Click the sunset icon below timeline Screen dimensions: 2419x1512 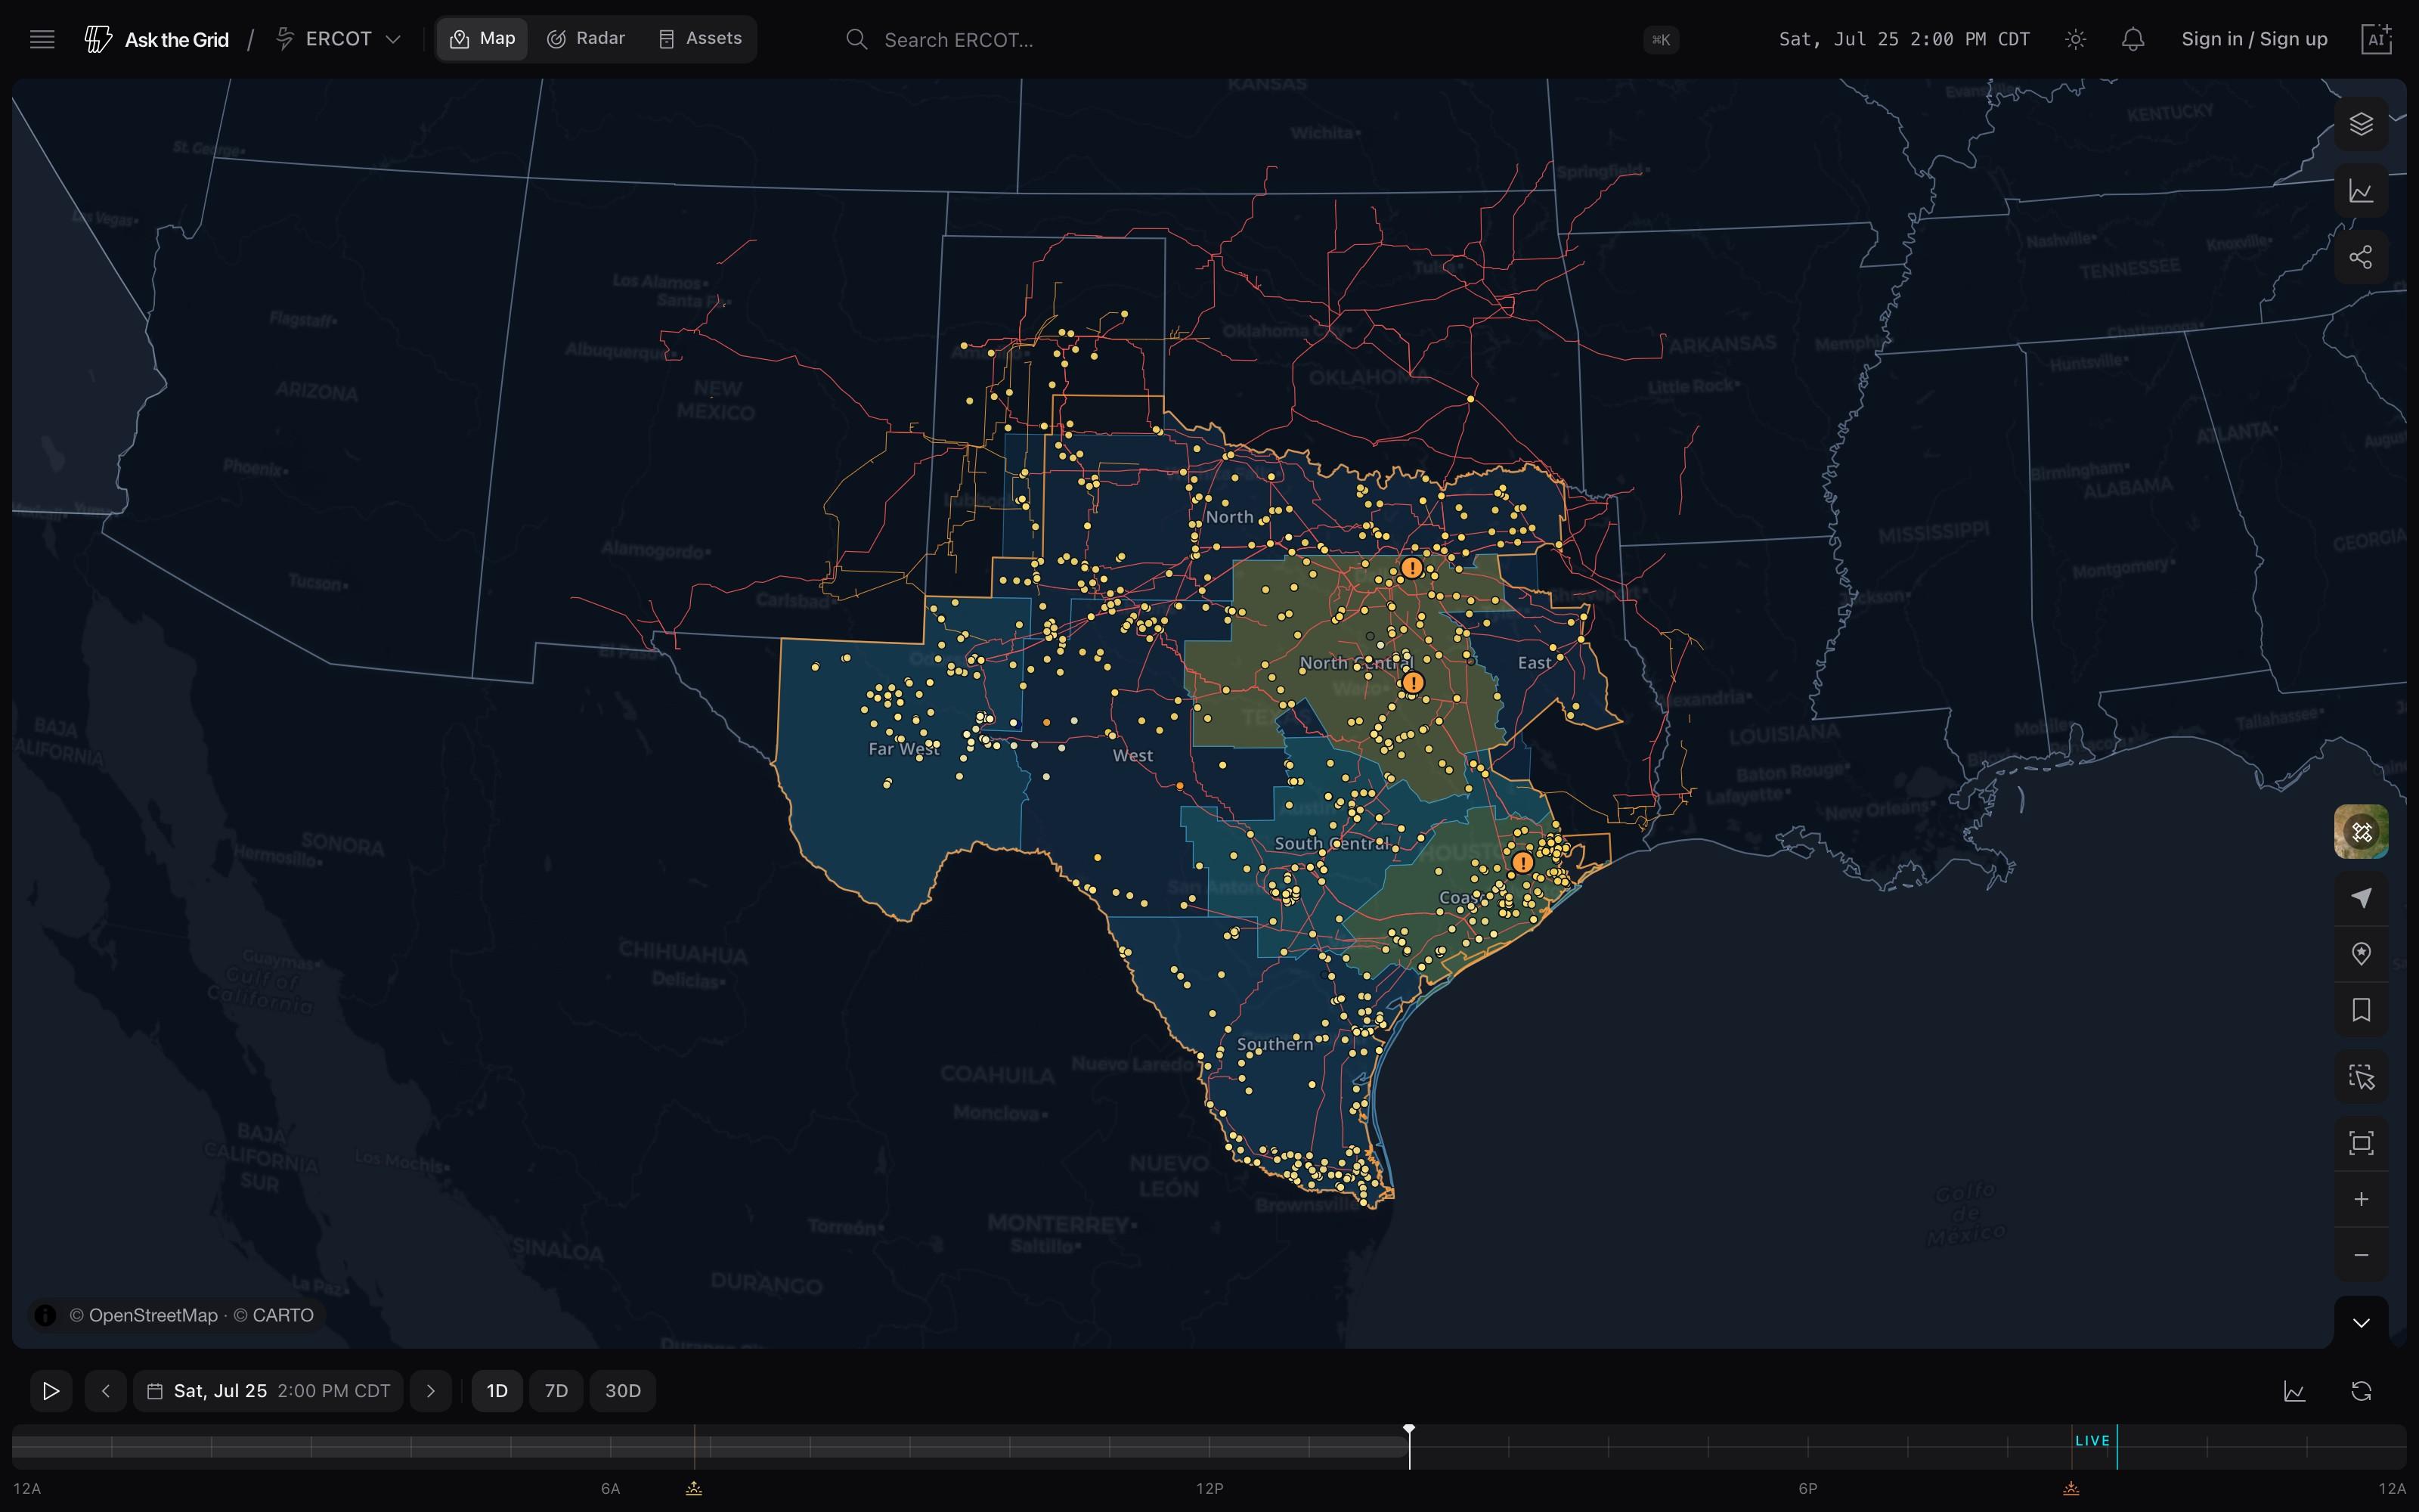[x=2071, y=1489]
